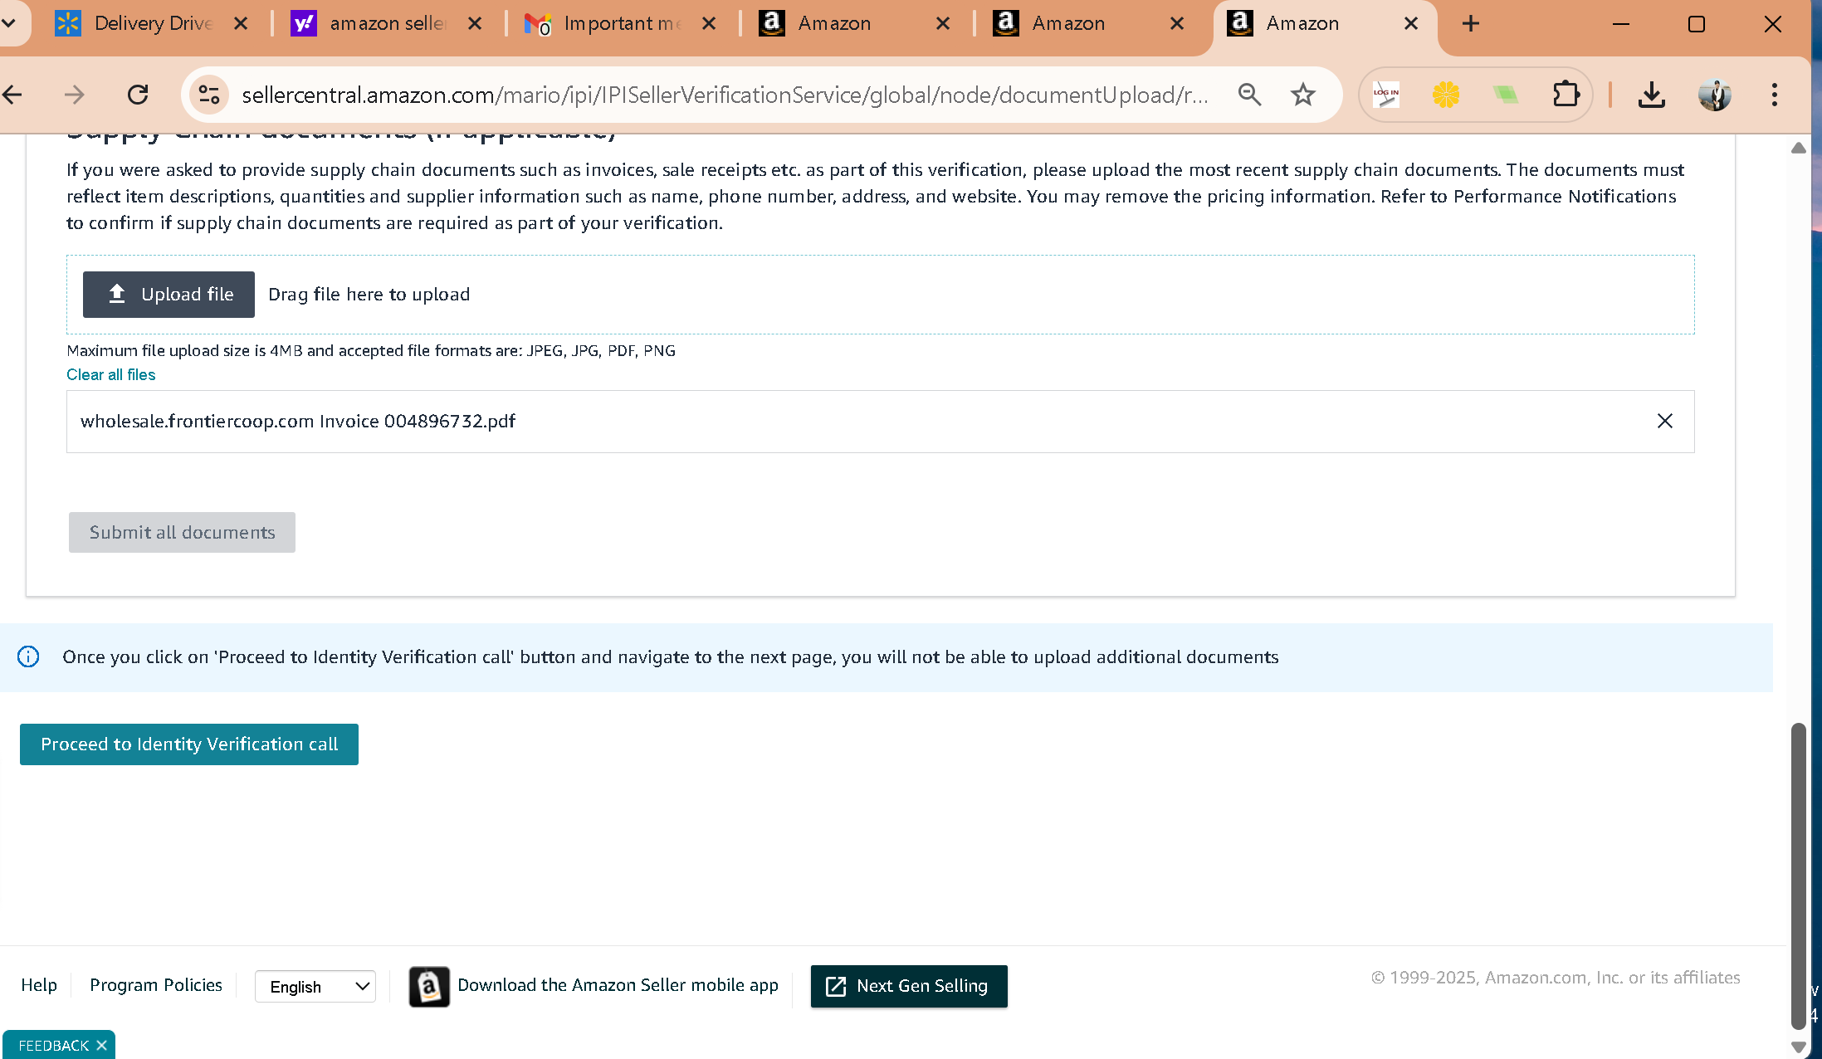Open the zoom magnifier icon in address bar
Image resolution: width=1822 pixels, height=1059 pixels.
(x=1250, y=95)
